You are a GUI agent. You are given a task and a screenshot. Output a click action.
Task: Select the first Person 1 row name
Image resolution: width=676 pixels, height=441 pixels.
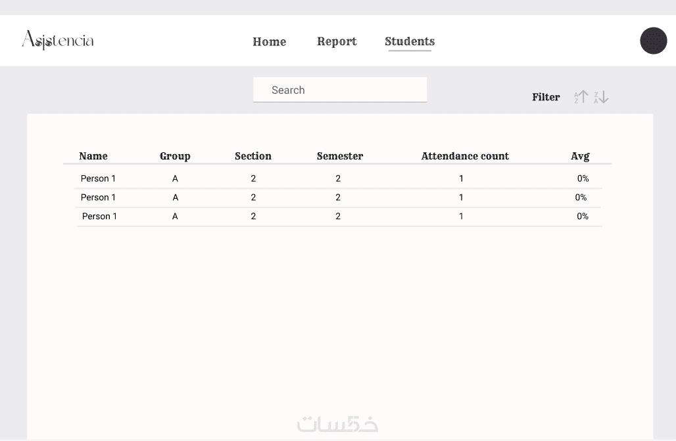point(98,178)
